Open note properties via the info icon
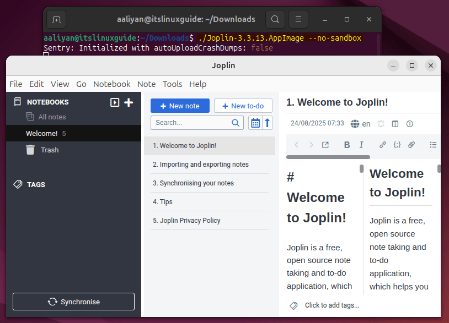Viewport: 449px width, 323px height. click(x=410, y=124)
